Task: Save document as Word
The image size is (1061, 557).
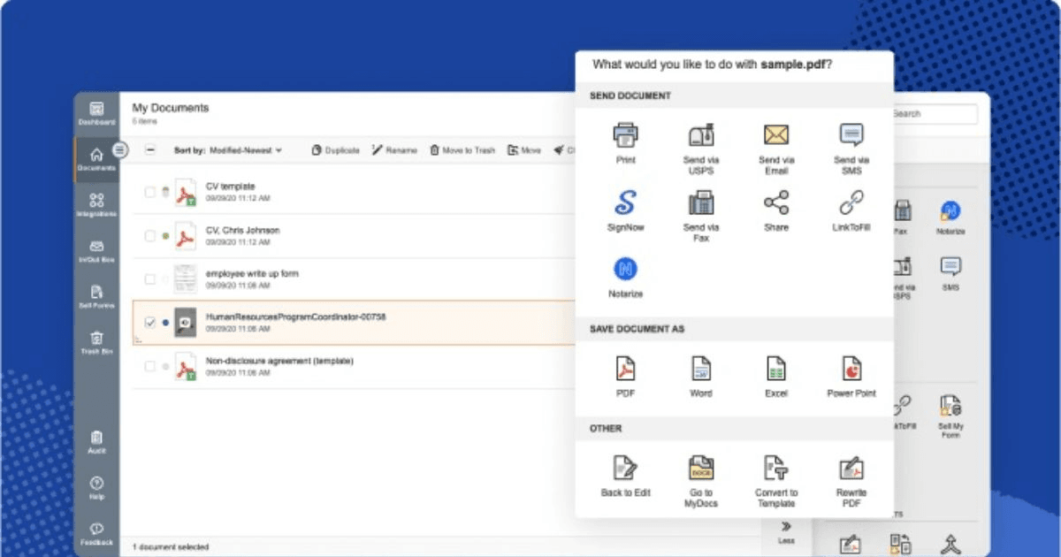Action: [701, 377]
